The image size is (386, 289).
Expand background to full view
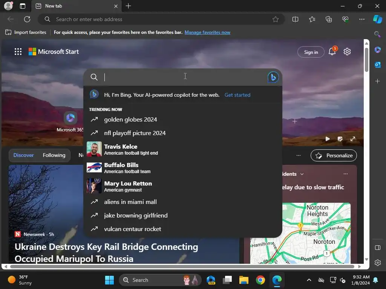353,139
